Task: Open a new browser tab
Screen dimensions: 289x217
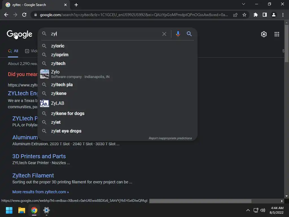Action: (76, 5)
